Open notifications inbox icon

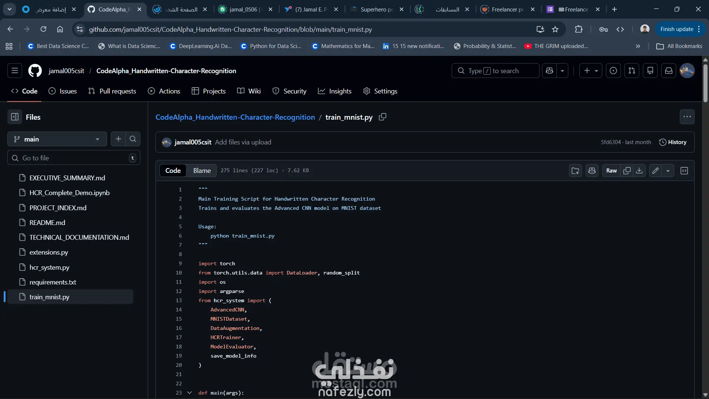668,71
